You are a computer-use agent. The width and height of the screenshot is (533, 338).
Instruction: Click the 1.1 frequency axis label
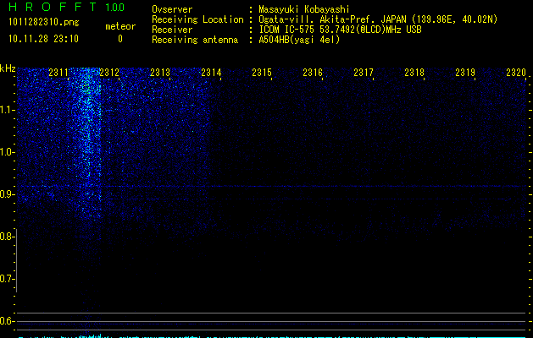(x=7, y=110)
